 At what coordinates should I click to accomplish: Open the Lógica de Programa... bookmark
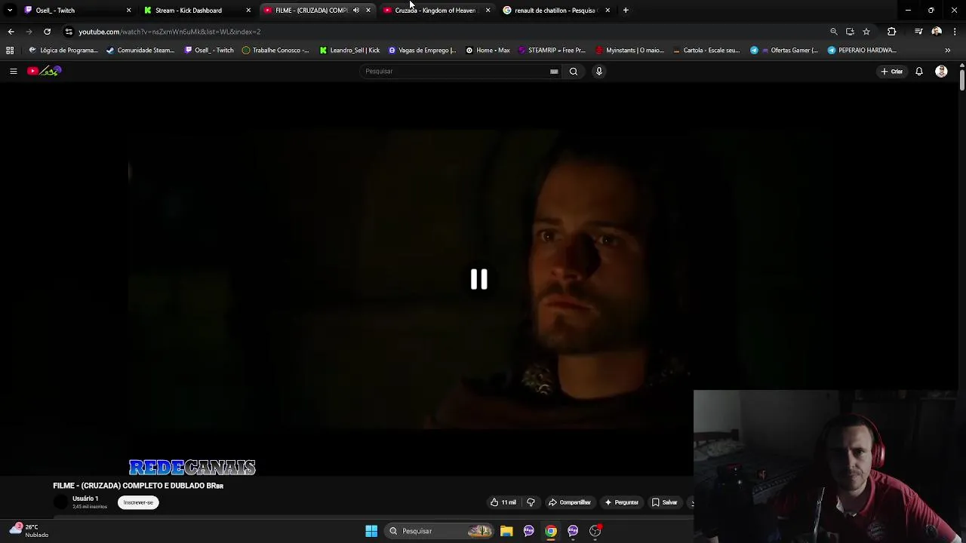click(x=63, y=51)
